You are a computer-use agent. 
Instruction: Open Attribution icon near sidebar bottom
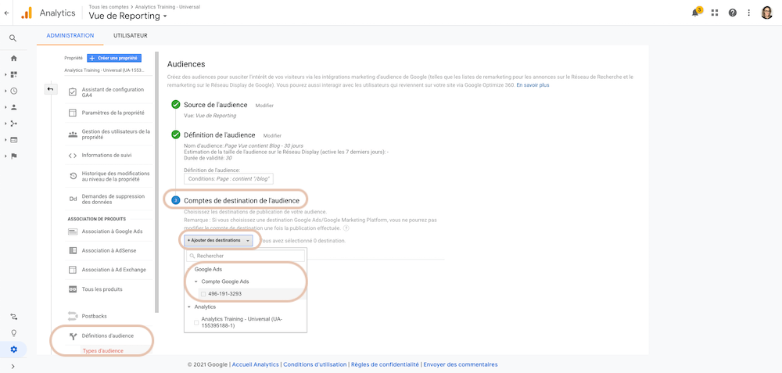coord(13,317)
